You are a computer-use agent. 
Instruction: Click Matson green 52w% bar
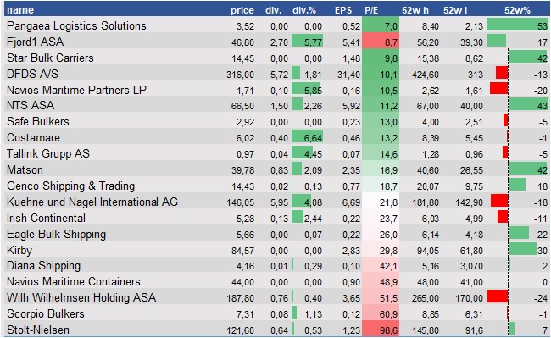tap(528, 169)
